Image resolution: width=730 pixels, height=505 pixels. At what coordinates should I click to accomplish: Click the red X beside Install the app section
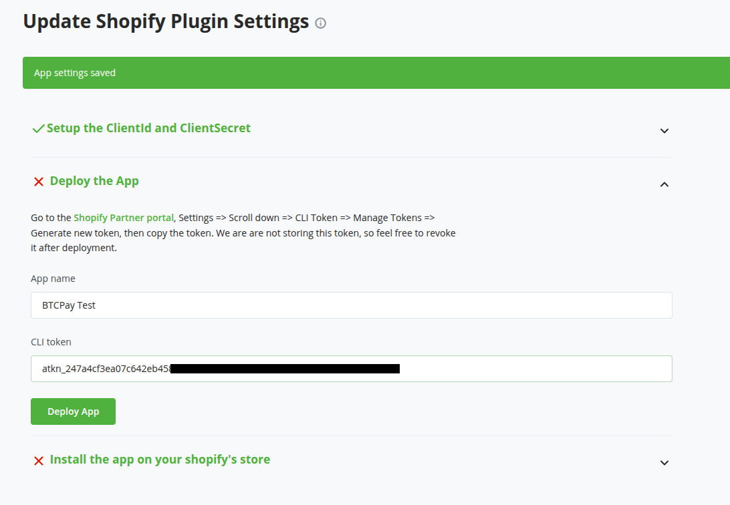click(x=38, y=460)
